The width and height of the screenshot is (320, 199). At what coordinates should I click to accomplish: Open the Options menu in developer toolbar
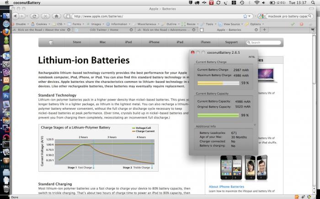click(255, 24)
